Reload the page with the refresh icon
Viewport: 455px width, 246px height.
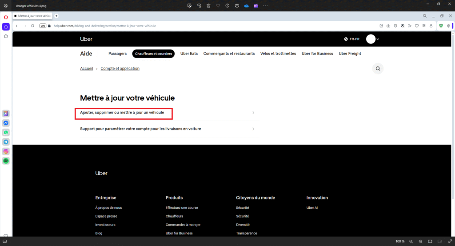[x=32, y=26]
